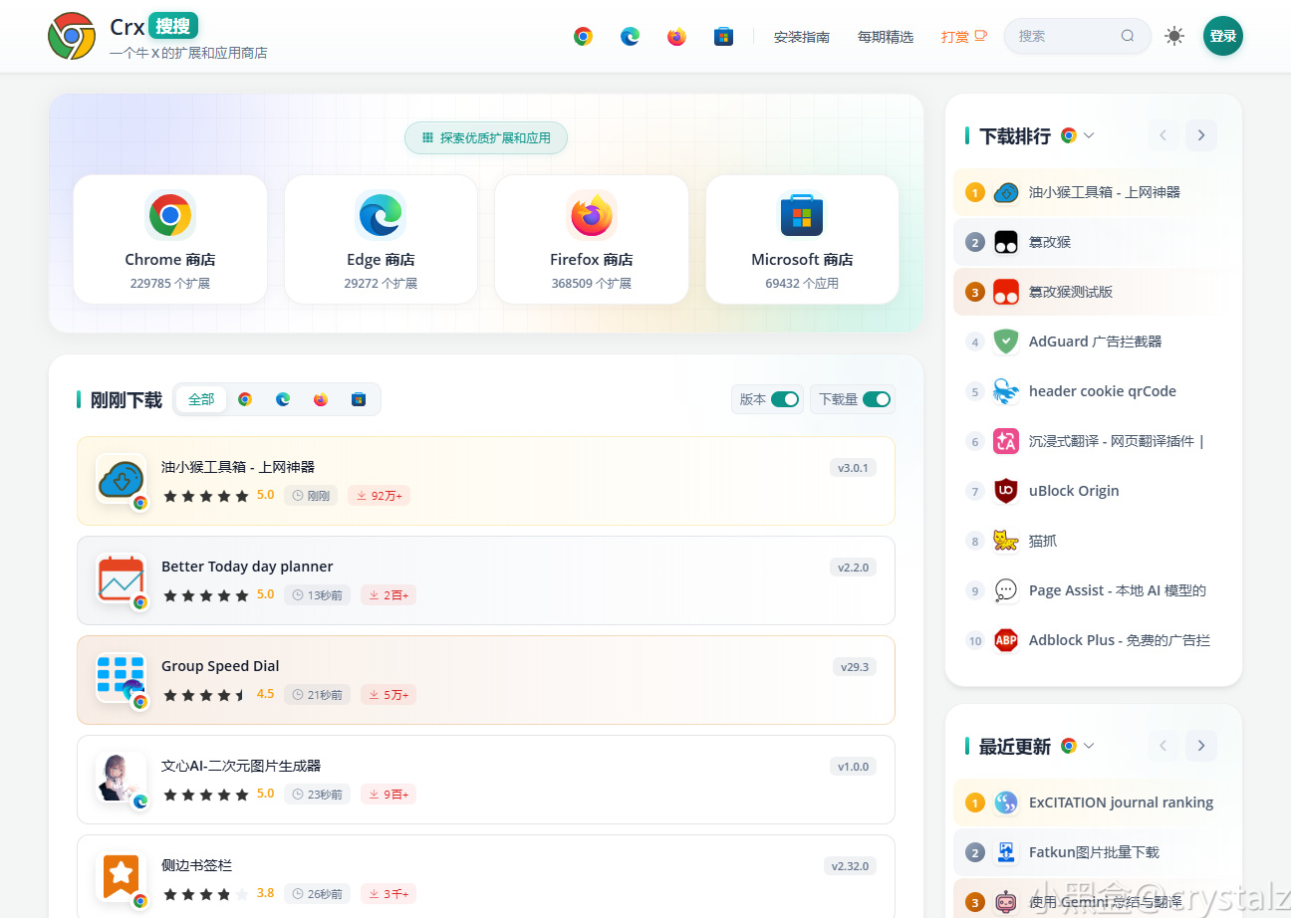Filter 刚刚下载 by Firefox tab
This screenshot has height=918, width=1291.
click(321, 399)
